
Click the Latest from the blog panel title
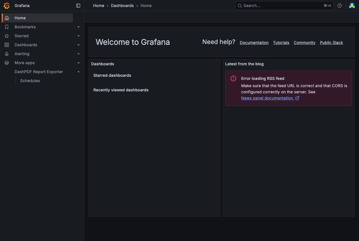244,64
